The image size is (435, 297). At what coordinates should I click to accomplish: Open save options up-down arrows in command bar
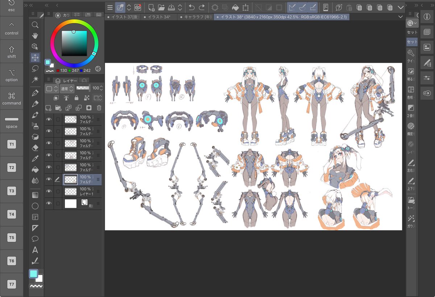pos(180,7)
